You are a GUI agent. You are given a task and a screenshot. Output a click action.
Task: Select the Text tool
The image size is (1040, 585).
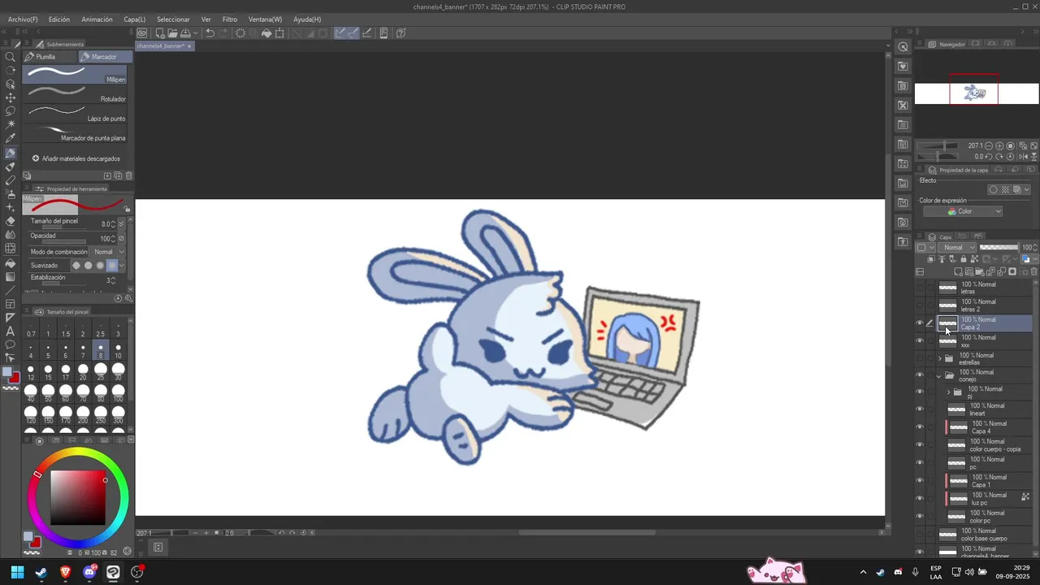pyautogui.click(x=11, y=331)
